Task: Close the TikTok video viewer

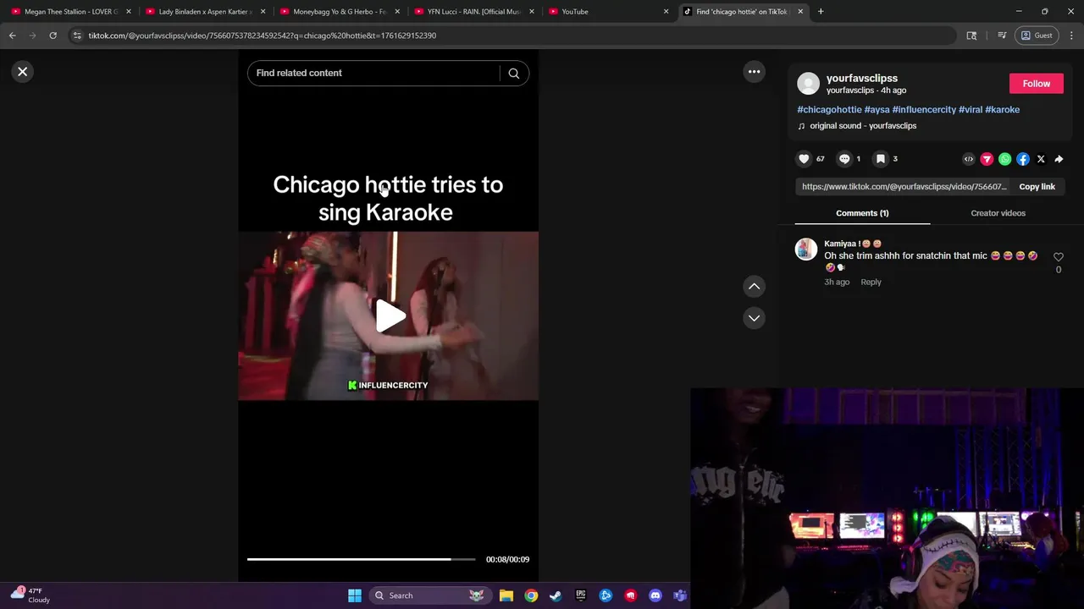Action: pos(23,72)
